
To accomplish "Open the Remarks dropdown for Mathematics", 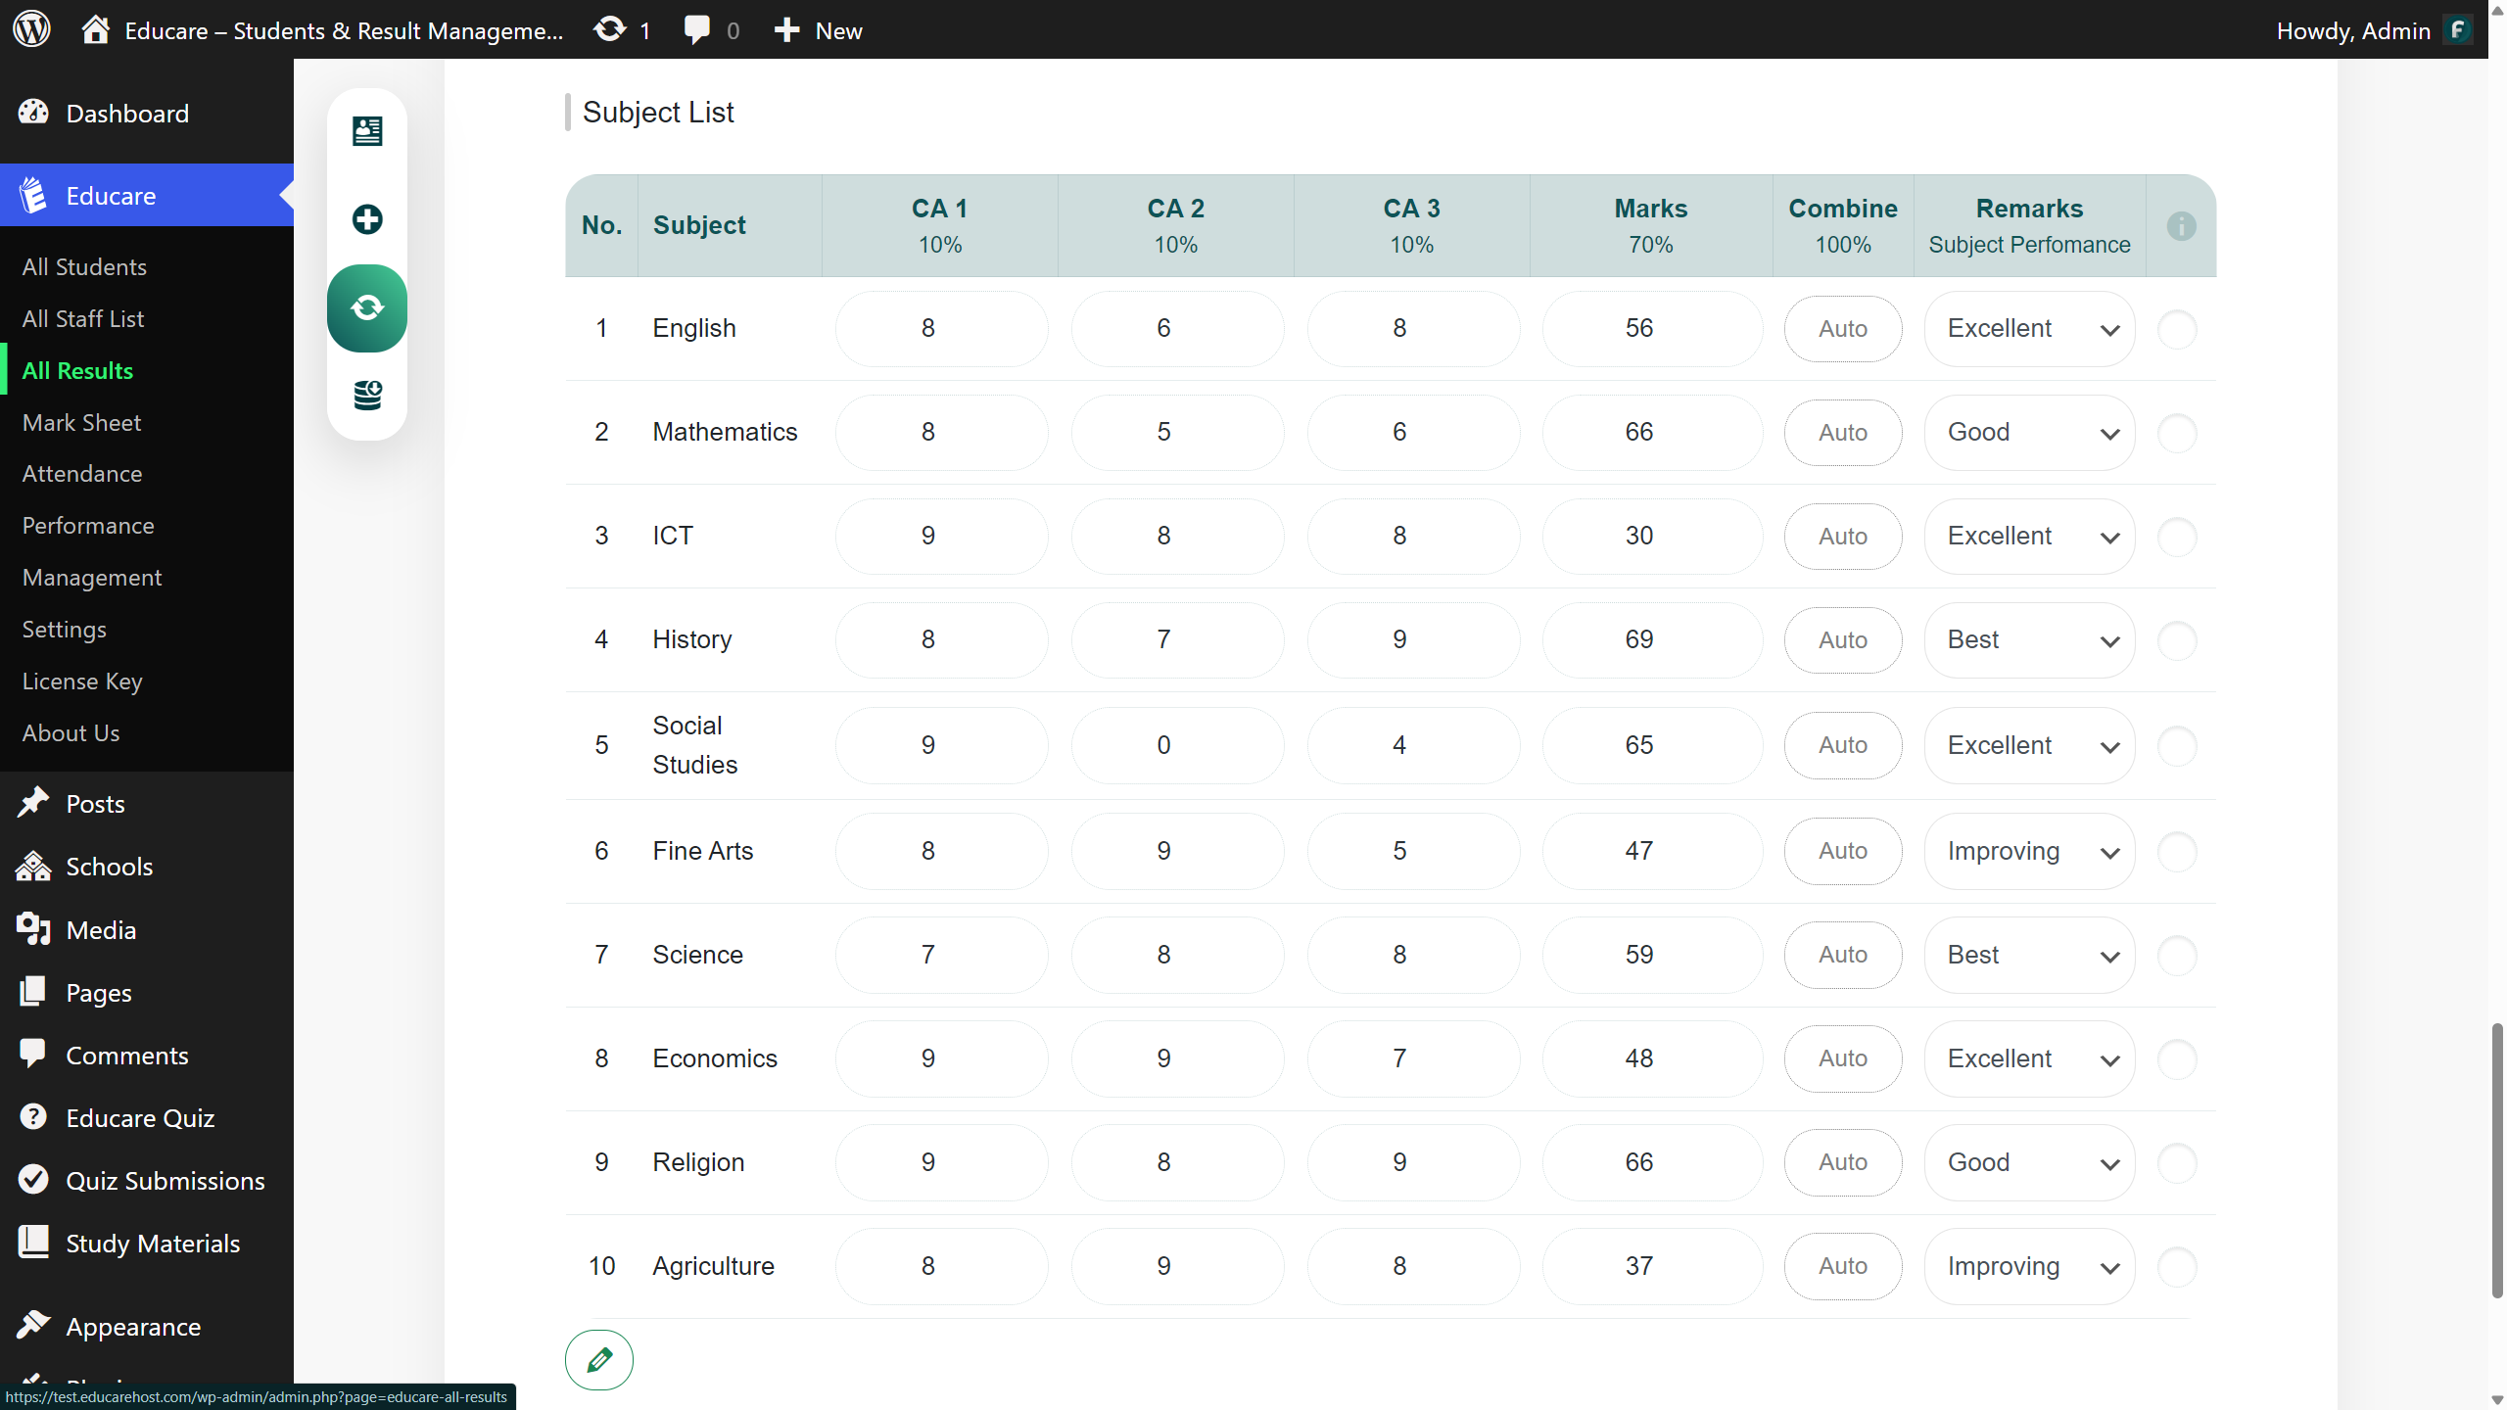I will 2029,433.
